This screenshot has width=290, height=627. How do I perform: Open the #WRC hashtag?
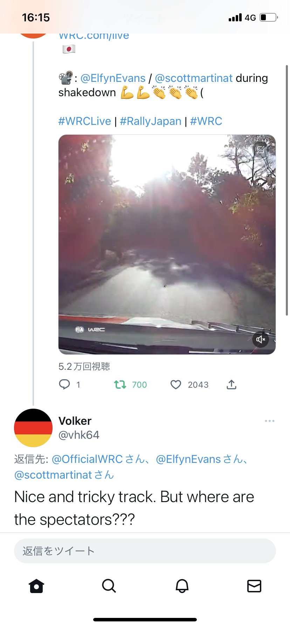(x=206, y=121)
